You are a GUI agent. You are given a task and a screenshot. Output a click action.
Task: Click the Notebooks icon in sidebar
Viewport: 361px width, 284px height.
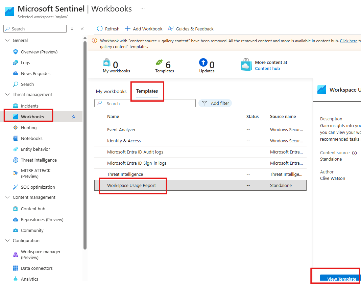[x=16, y=138]
